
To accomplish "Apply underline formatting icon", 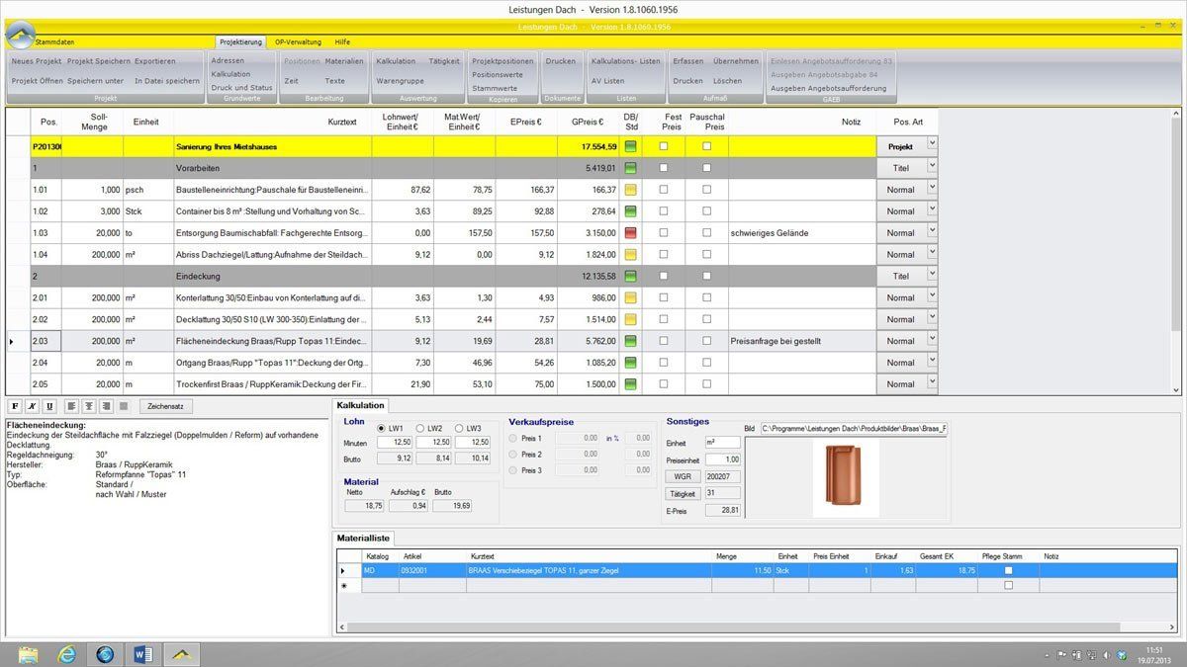I will pos(48,406).
